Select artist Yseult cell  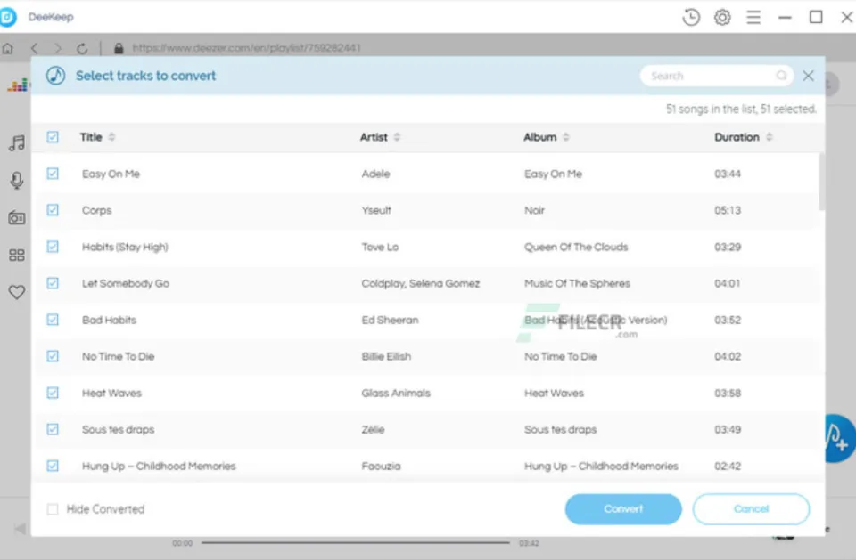(x=376, y=210)
